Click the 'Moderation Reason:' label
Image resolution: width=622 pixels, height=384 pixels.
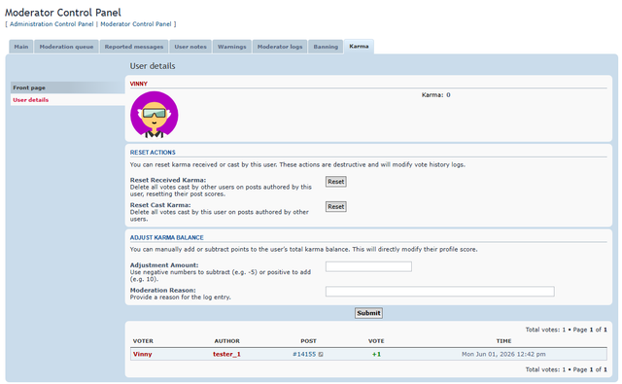[163, 290]
